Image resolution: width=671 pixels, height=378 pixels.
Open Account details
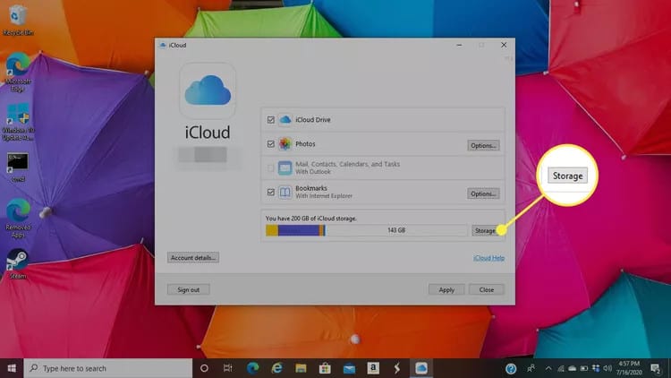(193, 258)
